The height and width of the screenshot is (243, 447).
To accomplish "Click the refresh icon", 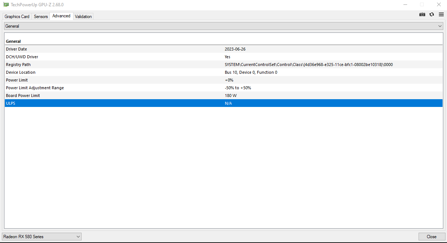I will (x=431, y=14).
